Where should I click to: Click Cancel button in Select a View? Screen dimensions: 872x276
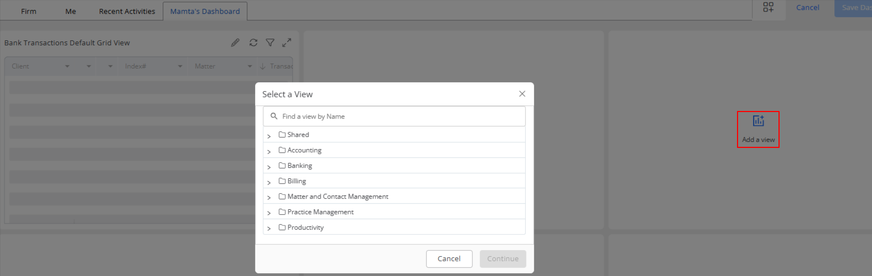coord(449,258)
